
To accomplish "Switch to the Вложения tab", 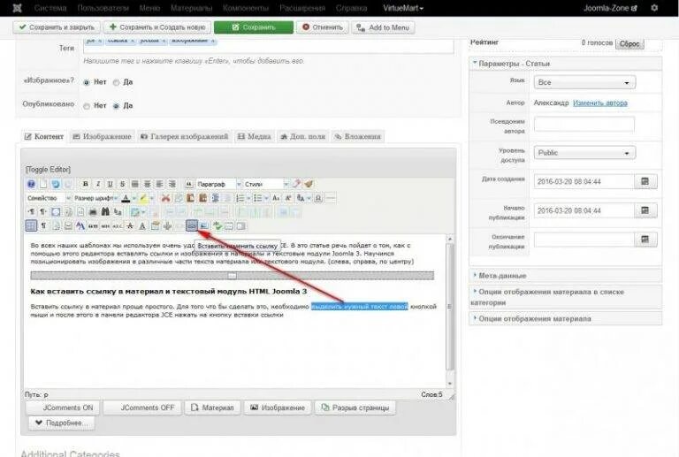I will (358, 137).
